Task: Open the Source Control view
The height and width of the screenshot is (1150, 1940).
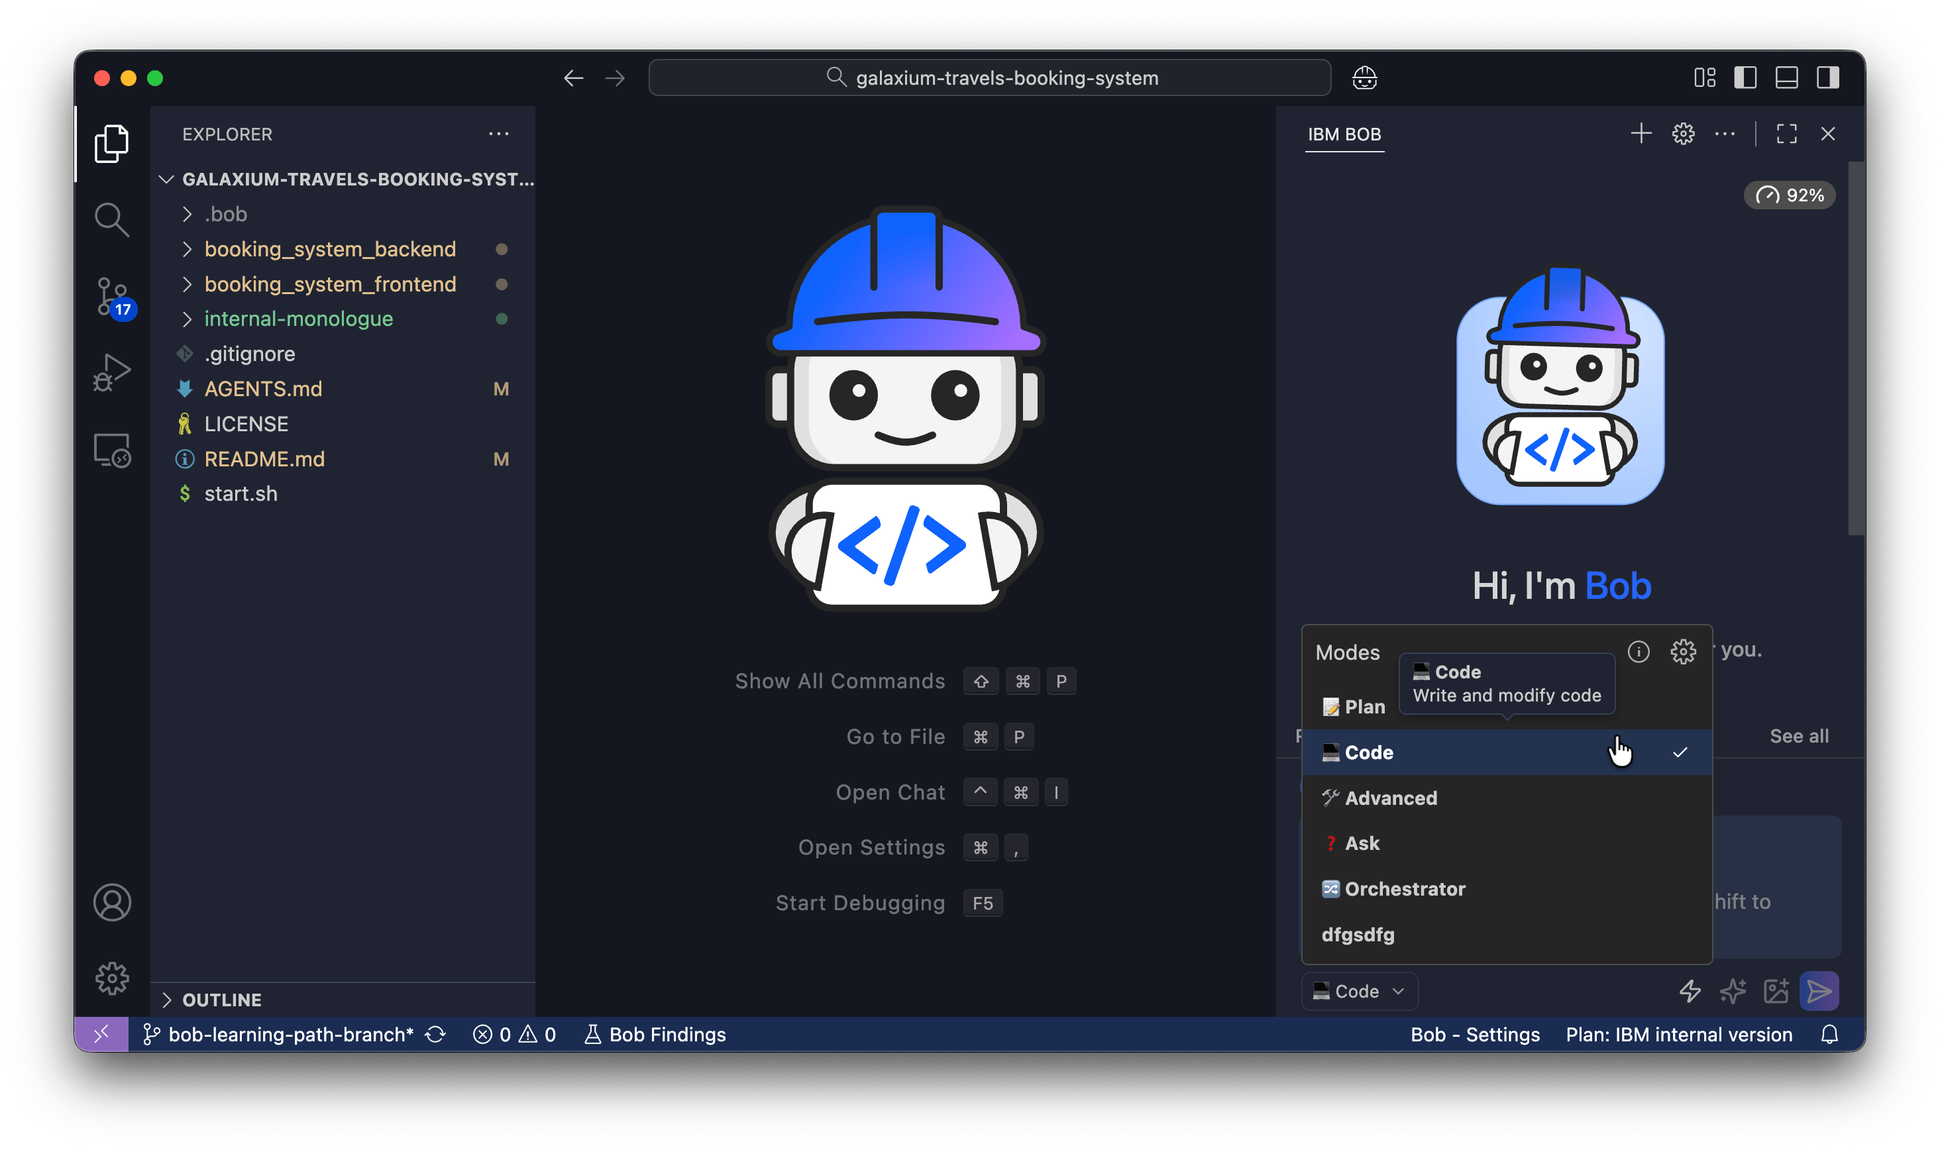Action: click(x=113, y=297)
